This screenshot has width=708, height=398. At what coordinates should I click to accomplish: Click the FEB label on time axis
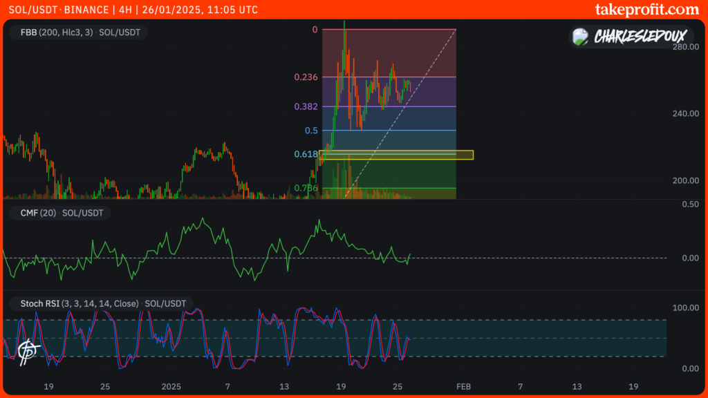(x=464, y=386)
